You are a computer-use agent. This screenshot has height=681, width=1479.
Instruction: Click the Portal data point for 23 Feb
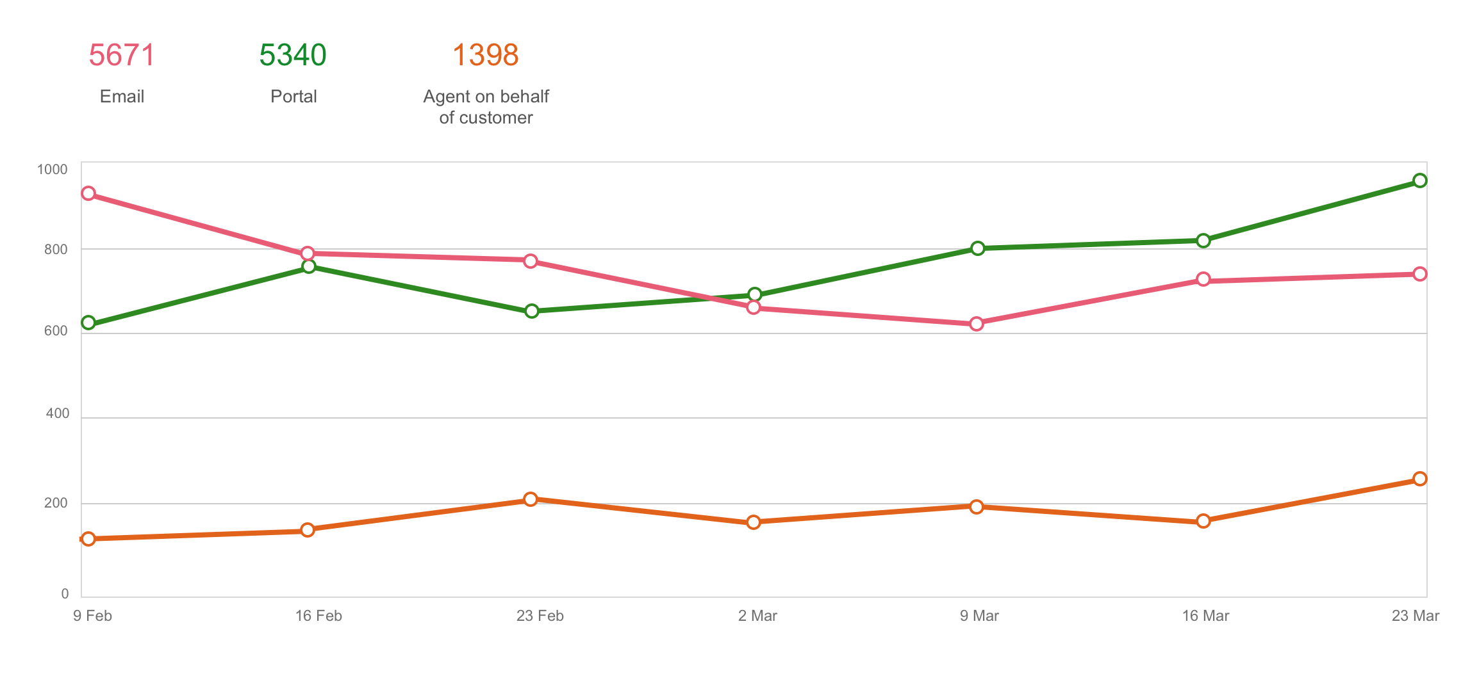(x=531, y=311)
